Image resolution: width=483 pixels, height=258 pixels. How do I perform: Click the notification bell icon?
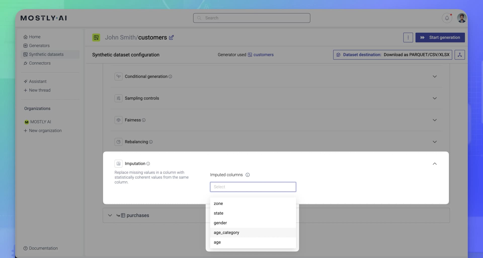(x=447, y=18)
